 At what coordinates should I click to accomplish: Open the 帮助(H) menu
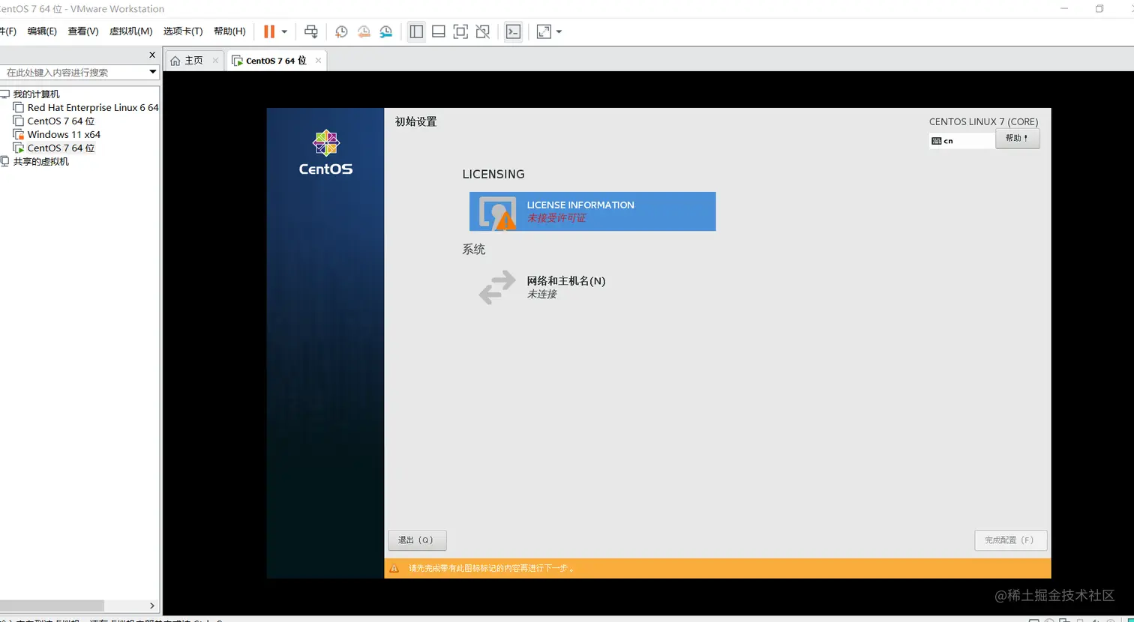coord(229,31)
